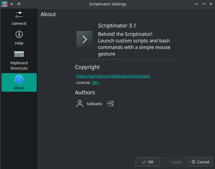Open the General settings page
Screen dimensions: 215x169
point(19,18)
